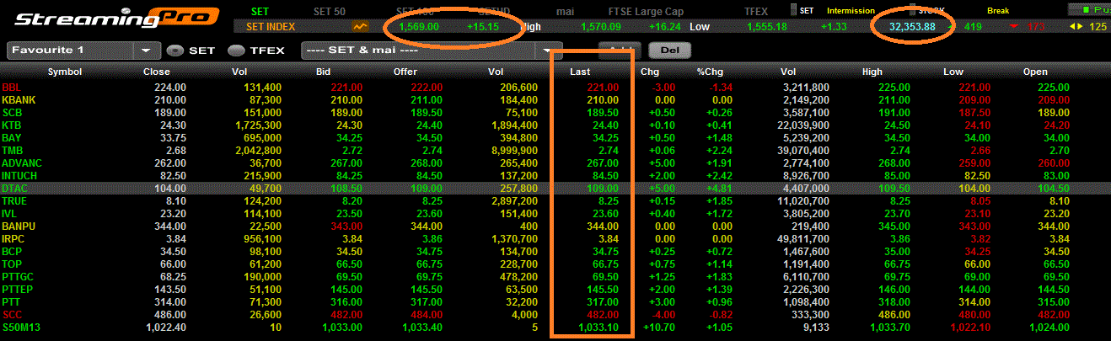Select the BAY symbol row

pyautogui.click(x=555, y=138)
